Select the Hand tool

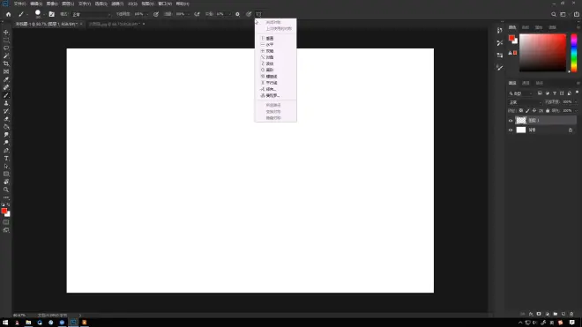coord(6,182)
